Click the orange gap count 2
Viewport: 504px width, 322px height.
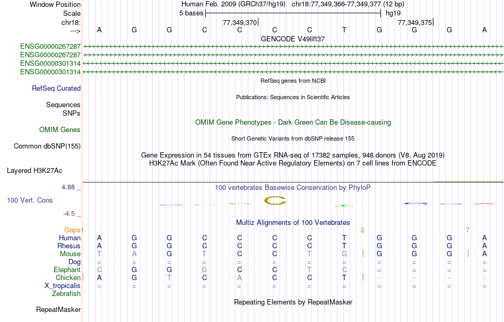click(x=362, y=230)
